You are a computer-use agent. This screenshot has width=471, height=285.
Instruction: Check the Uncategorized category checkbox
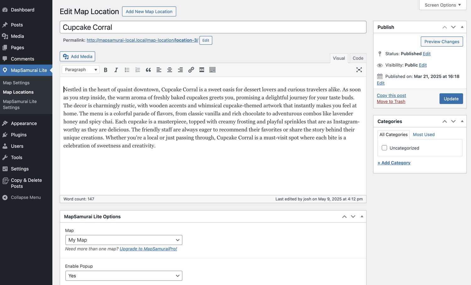(x=384, y=148)
